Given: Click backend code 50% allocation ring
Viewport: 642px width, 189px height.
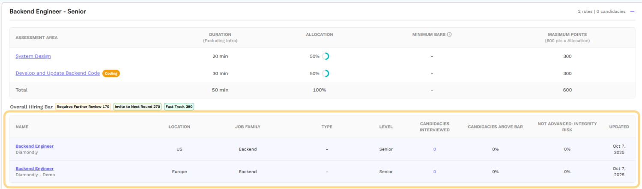Looking at the screenshot, I should (x=325, y=73).
